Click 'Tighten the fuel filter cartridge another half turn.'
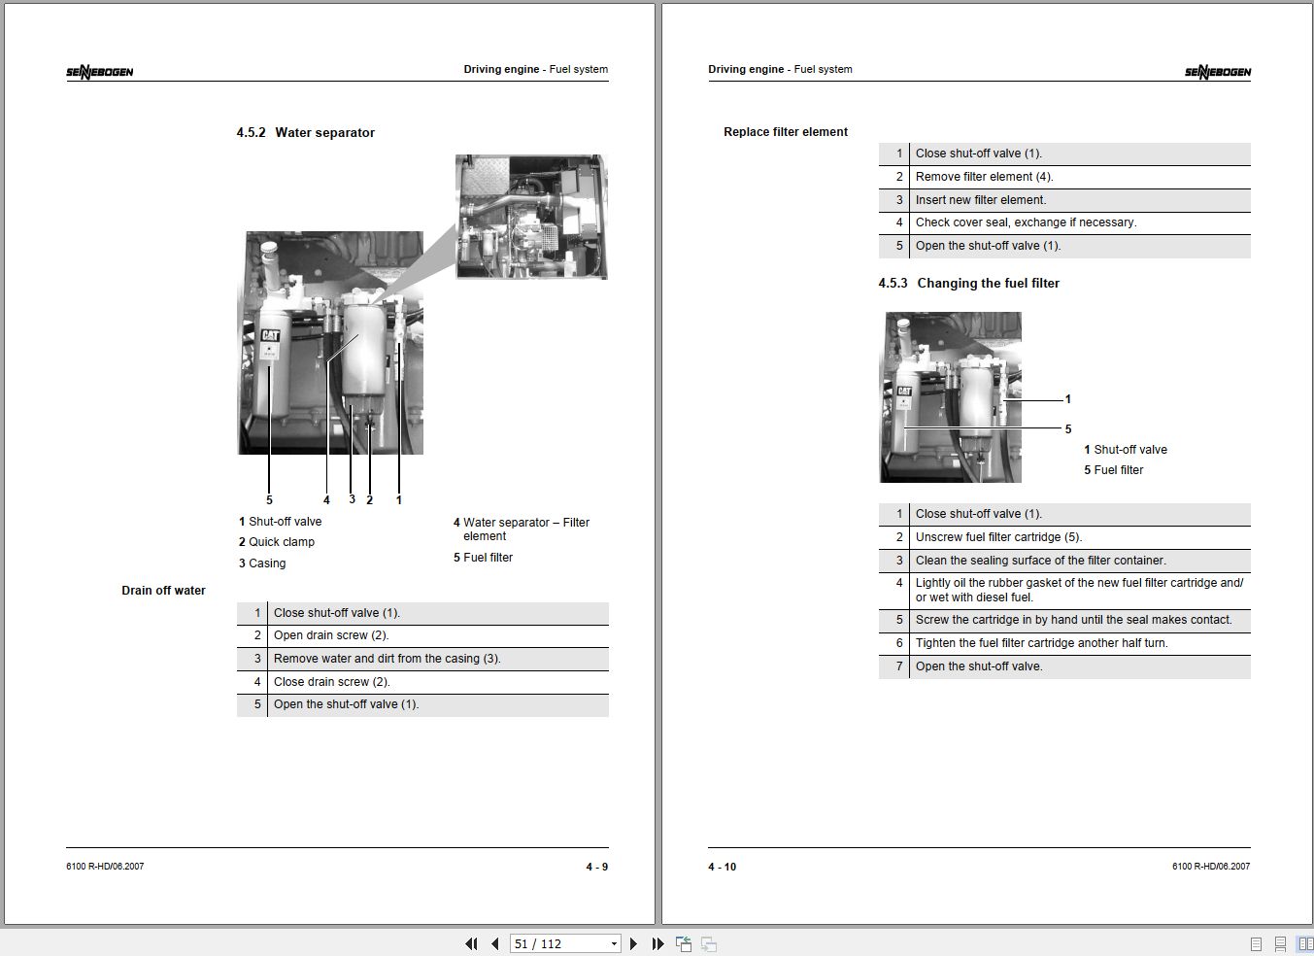Screen dimensions: 1314x956 click(x=1042, y=643)
